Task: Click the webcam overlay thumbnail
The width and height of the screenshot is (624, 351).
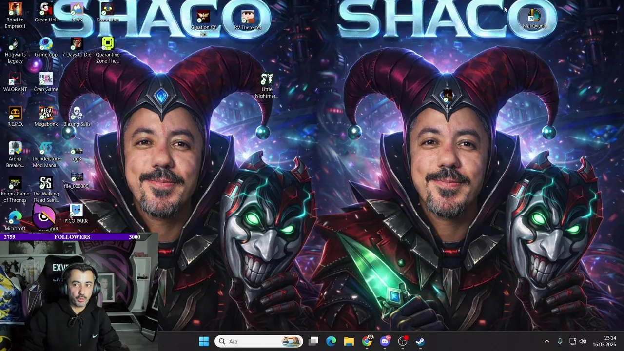Action: click(79, 295)
